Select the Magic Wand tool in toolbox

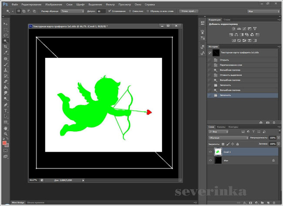click(6, 41)
